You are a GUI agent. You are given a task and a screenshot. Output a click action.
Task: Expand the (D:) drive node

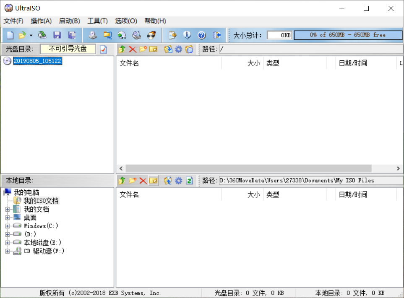click(x=8, y=234)
